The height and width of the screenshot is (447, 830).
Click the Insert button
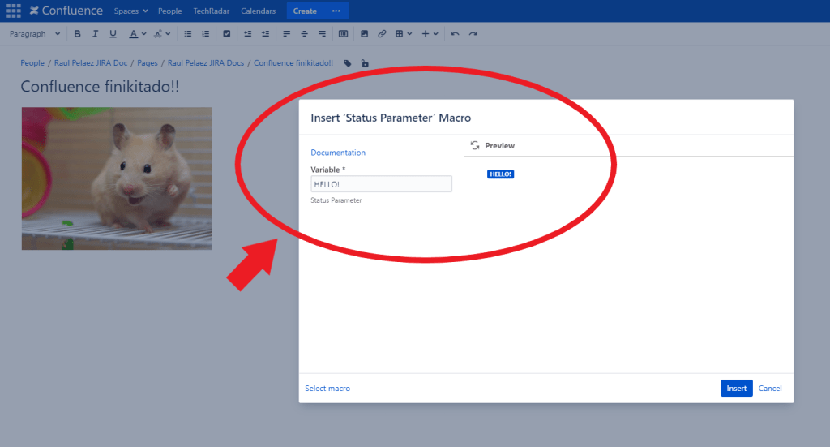pos(736,389)
